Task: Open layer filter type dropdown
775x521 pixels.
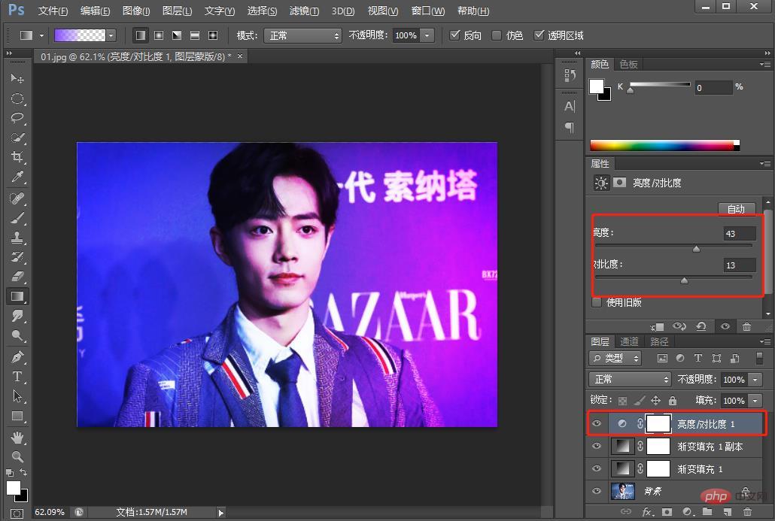Action: click(x=615, y=358)
